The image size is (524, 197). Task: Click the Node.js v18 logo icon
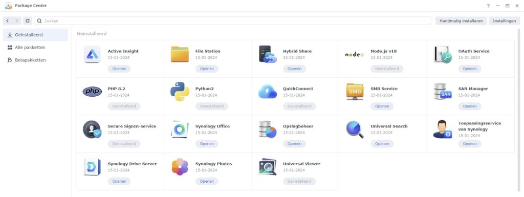click(x=354, y=54)
